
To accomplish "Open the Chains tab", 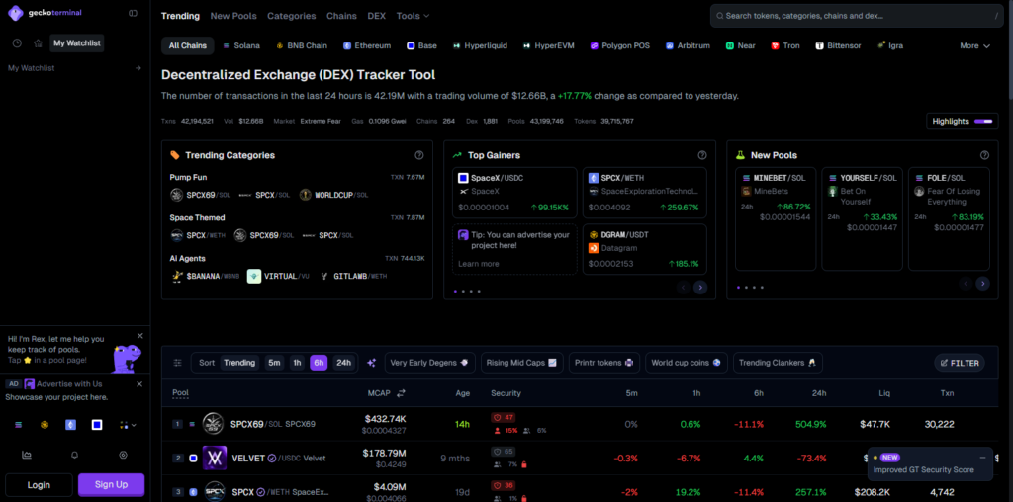I will click(x=341, y=16).
